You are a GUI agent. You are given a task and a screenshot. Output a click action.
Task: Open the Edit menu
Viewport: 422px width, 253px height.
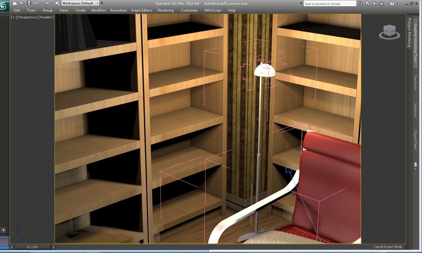tap(17, 10)
